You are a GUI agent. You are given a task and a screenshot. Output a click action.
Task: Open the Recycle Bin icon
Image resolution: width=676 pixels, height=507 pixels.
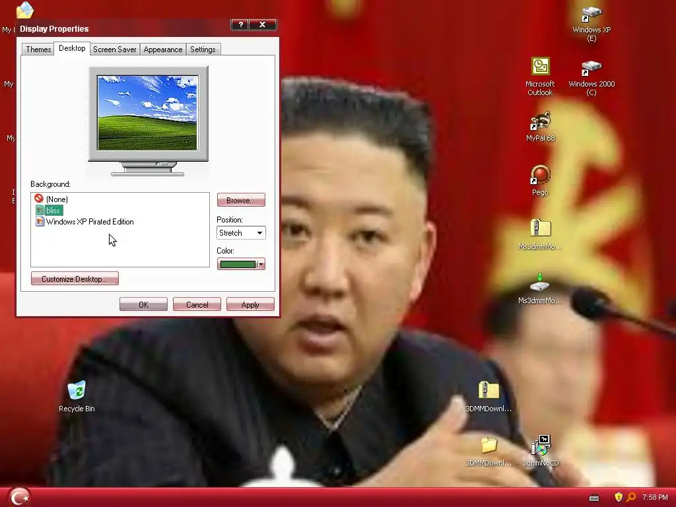coord(77,396)
